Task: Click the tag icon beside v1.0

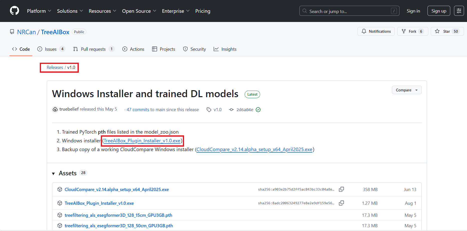Action: point(209,110)
